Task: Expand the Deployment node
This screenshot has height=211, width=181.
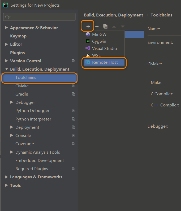Action: [12, 127]
